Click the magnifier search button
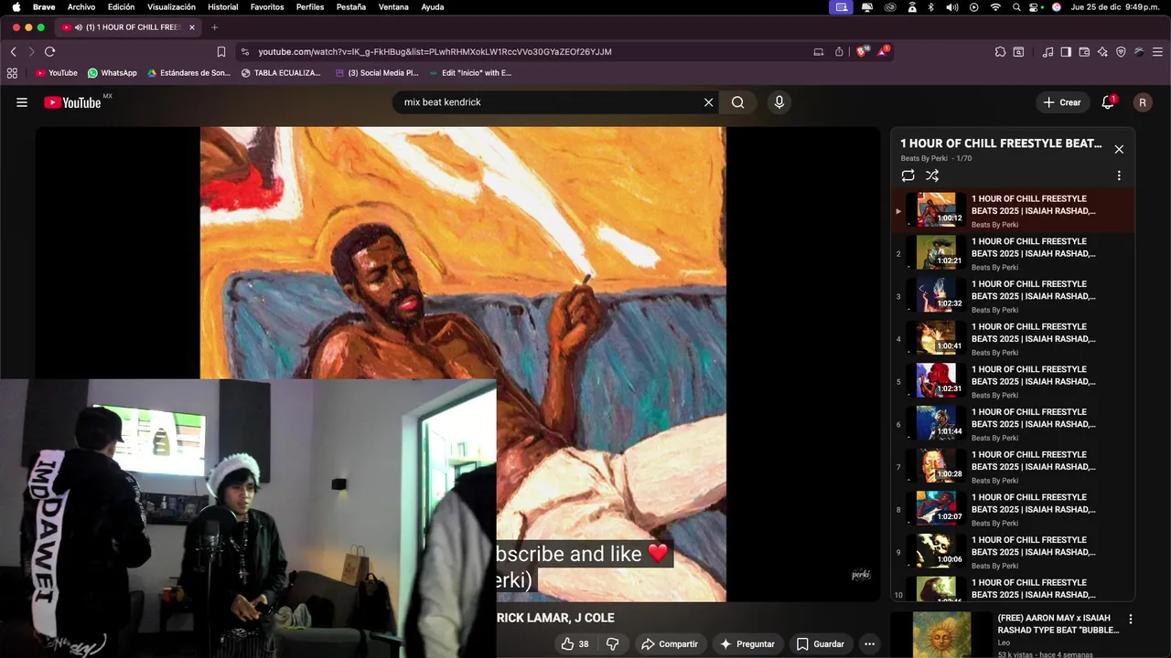 737,102
